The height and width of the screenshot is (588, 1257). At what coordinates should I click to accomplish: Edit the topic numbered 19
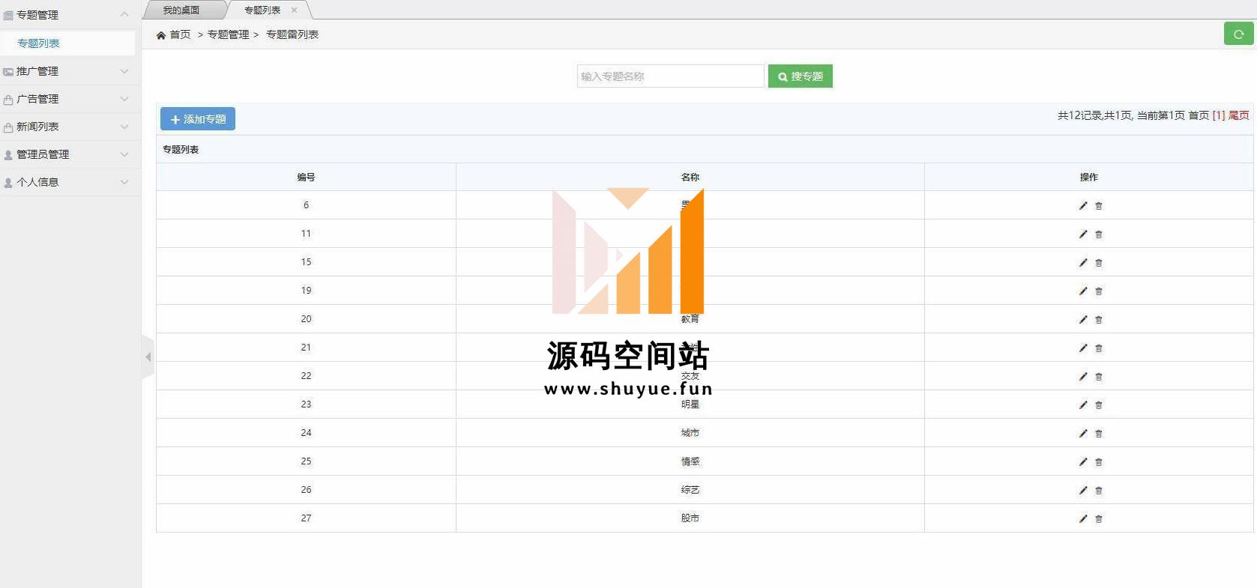1083,291
